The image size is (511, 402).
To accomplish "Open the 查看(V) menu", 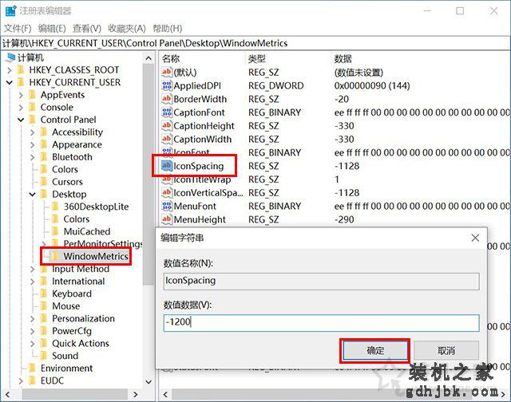I will pyautogui.click(x=87, y=29).
